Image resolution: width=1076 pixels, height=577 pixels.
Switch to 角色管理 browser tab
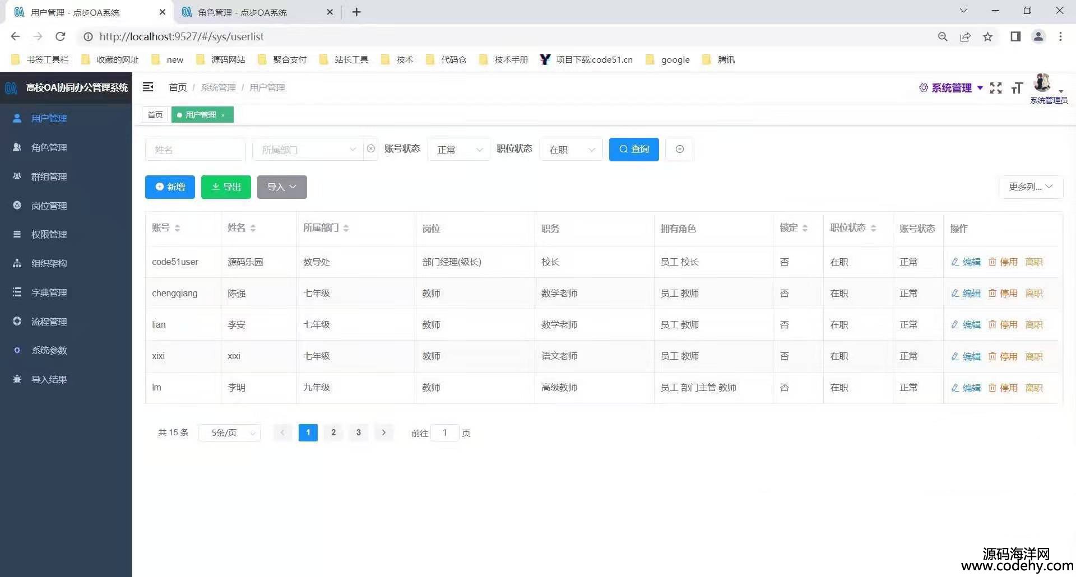click(243, 12)
